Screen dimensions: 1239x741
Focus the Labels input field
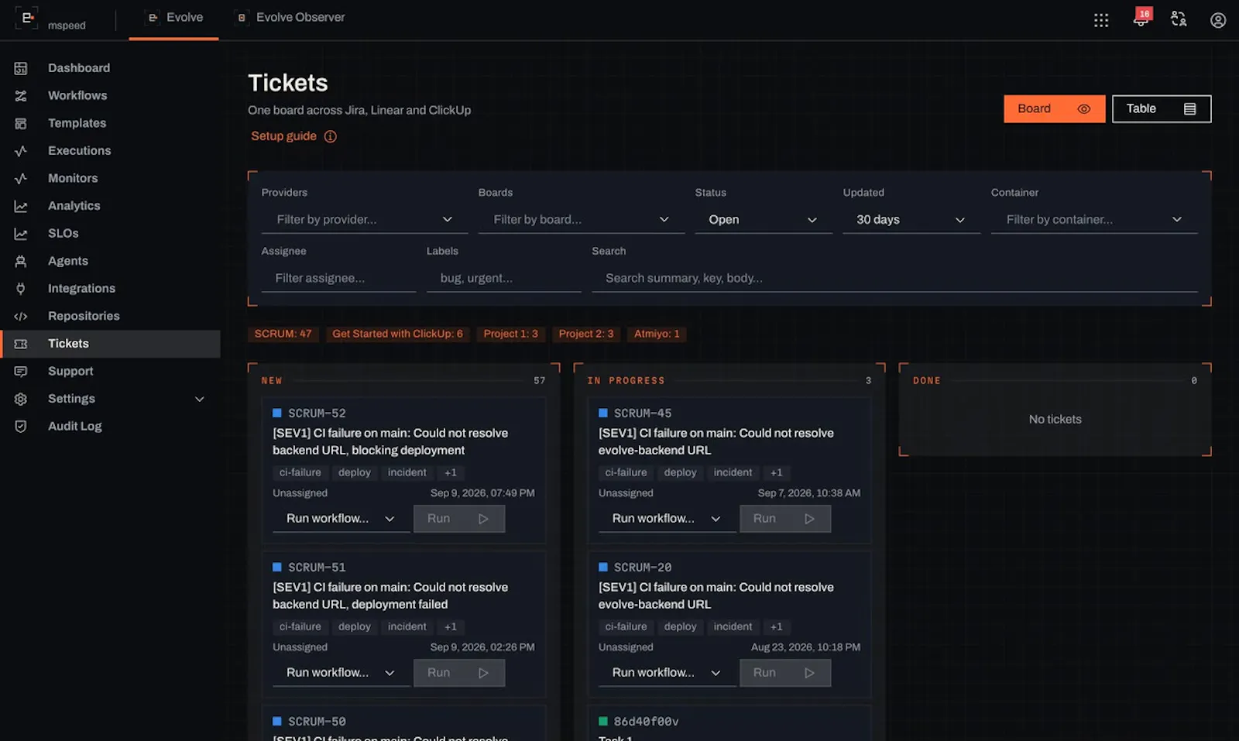[x=504, y=279]
